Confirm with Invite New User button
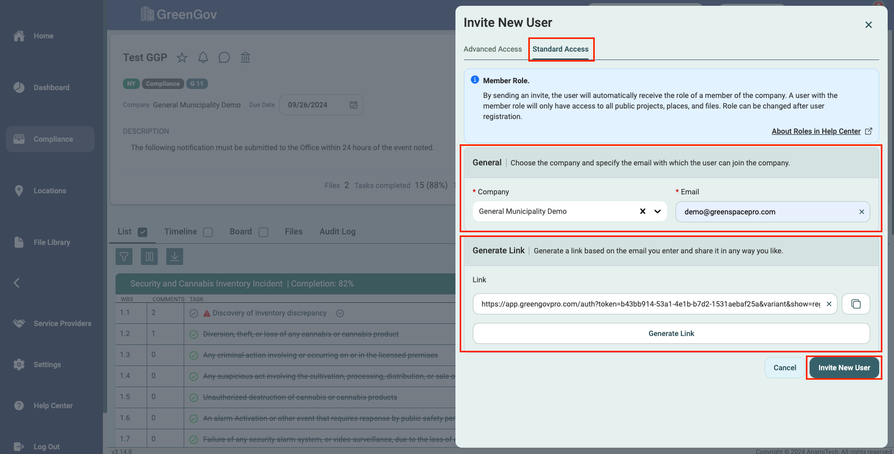This screenshot has width=894, height=454. coord(844,368)
